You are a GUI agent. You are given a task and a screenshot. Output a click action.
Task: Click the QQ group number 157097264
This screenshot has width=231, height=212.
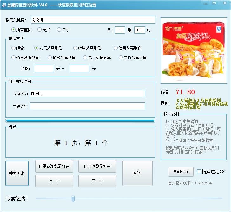click(x=203, y=183)
